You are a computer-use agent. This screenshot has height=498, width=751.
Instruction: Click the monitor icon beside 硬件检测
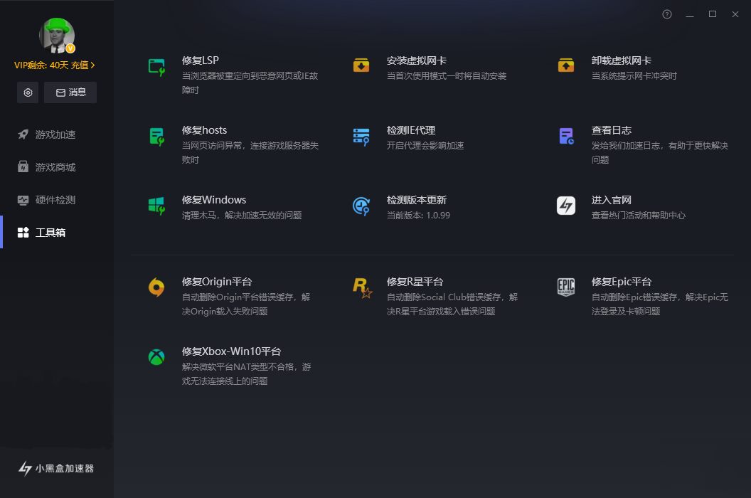[23, 200]
